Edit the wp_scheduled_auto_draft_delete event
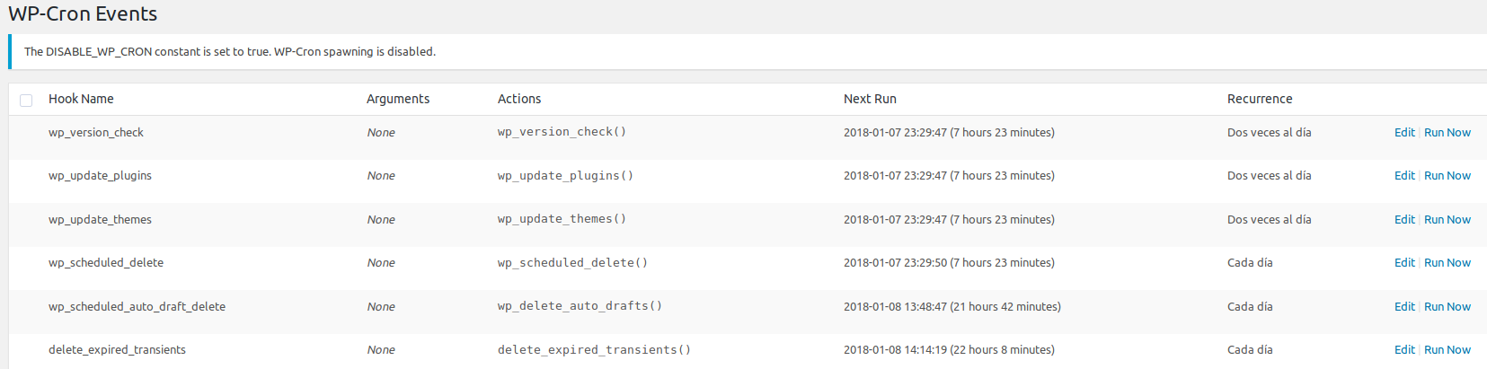 point(1404,306)
